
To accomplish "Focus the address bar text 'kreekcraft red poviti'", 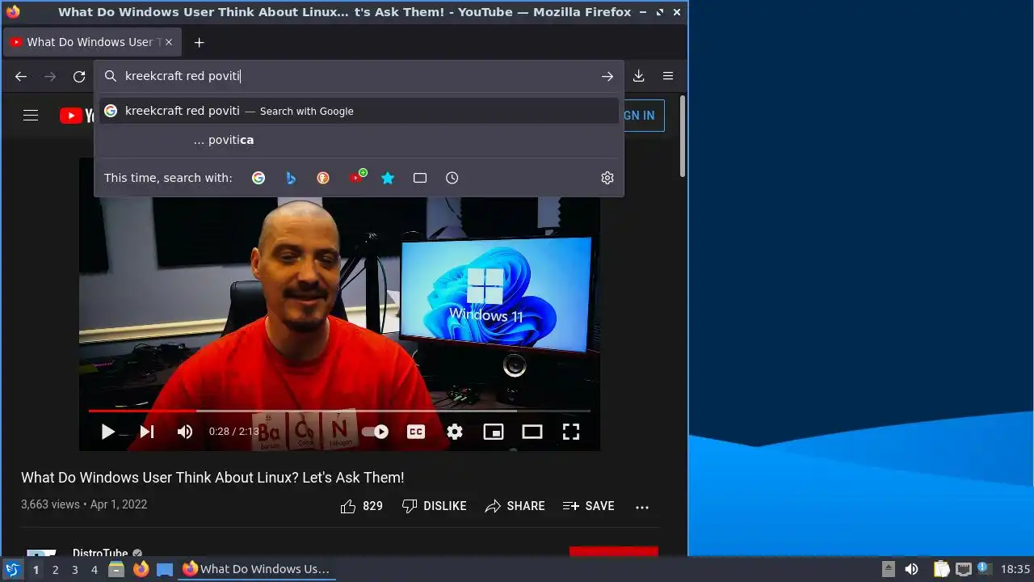I will (183, 76).
